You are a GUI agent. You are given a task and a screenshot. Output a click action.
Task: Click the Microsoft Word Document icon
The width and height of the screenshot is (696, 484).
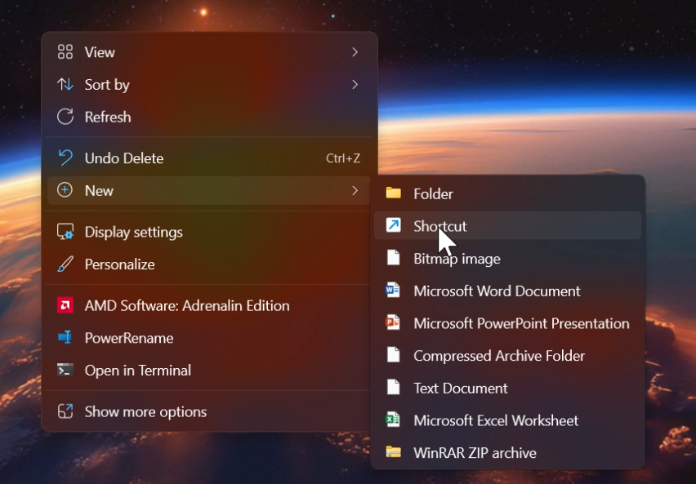[394, 291]
